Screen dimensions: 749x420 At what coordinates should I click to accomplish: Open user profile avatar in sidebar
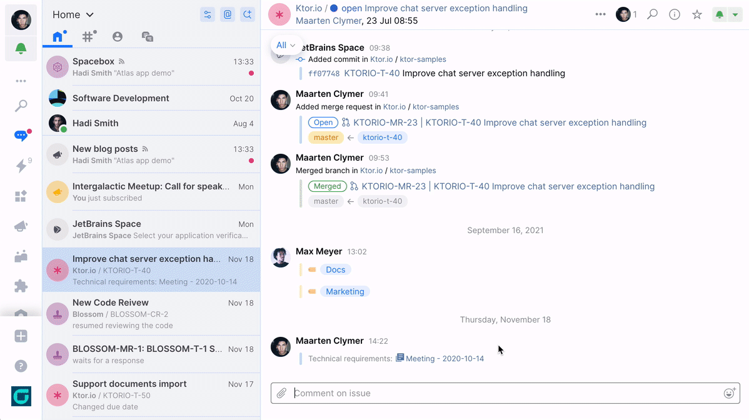tap(21, 20)
